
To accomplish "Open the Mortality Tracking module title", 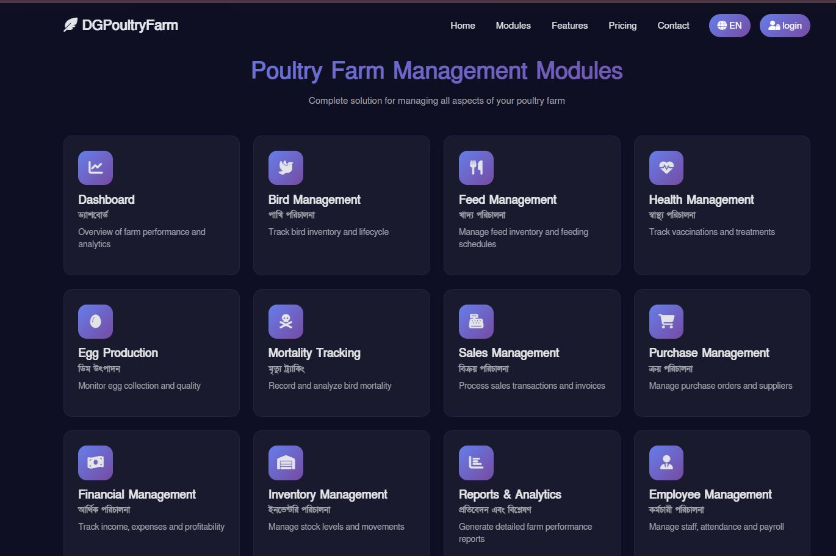I will coord(314,353).
